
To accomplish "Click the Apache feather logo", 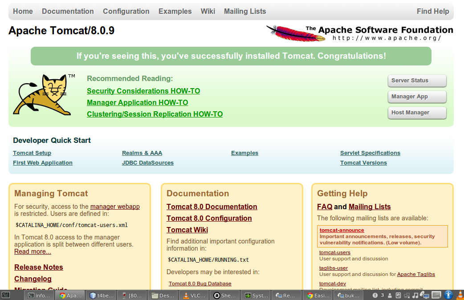I will click(x=297, y=33).
